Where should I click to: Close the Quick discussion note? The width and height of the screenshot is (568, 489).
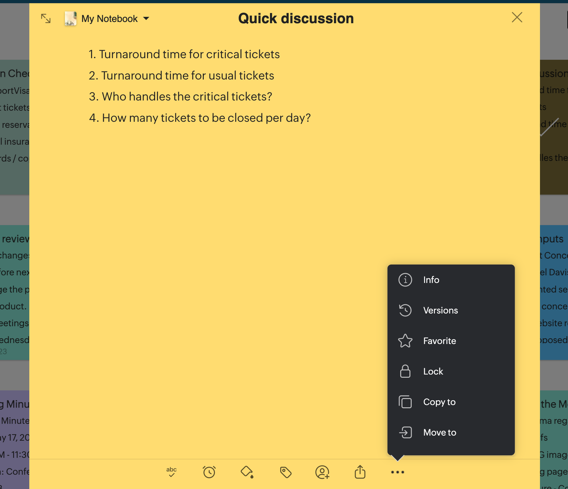[517, 17]
